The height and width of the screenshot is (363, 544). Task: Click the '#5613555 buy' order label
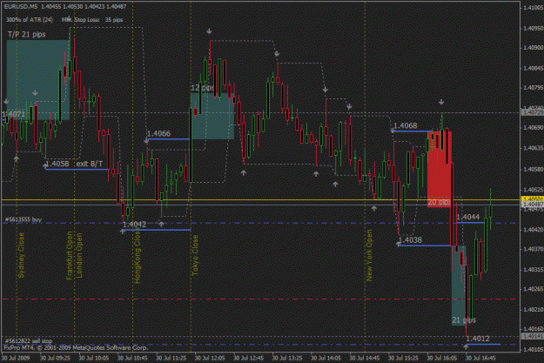coord(24,219)
